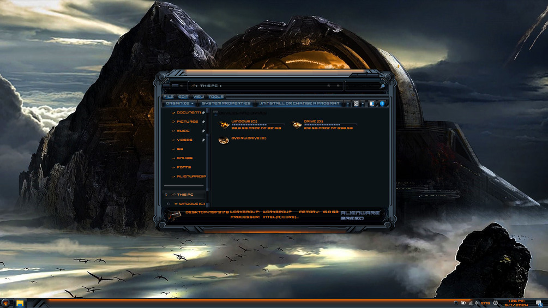
Task: Open the View menu
Action: (x=198, y=96)
